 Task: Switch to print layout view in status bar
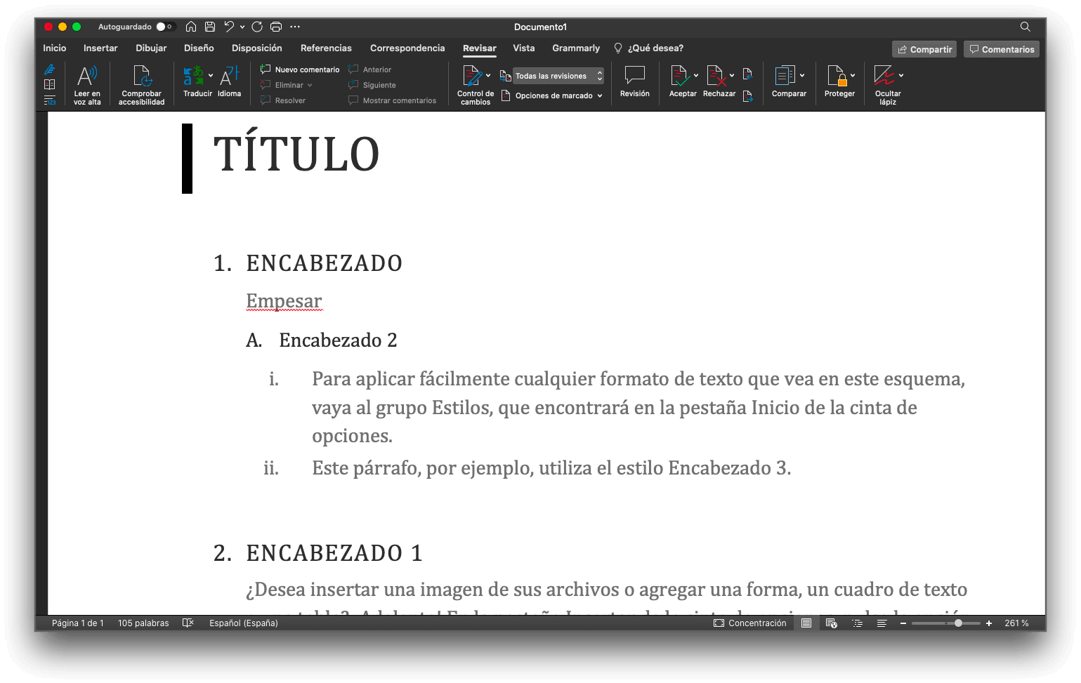(806, 623)
